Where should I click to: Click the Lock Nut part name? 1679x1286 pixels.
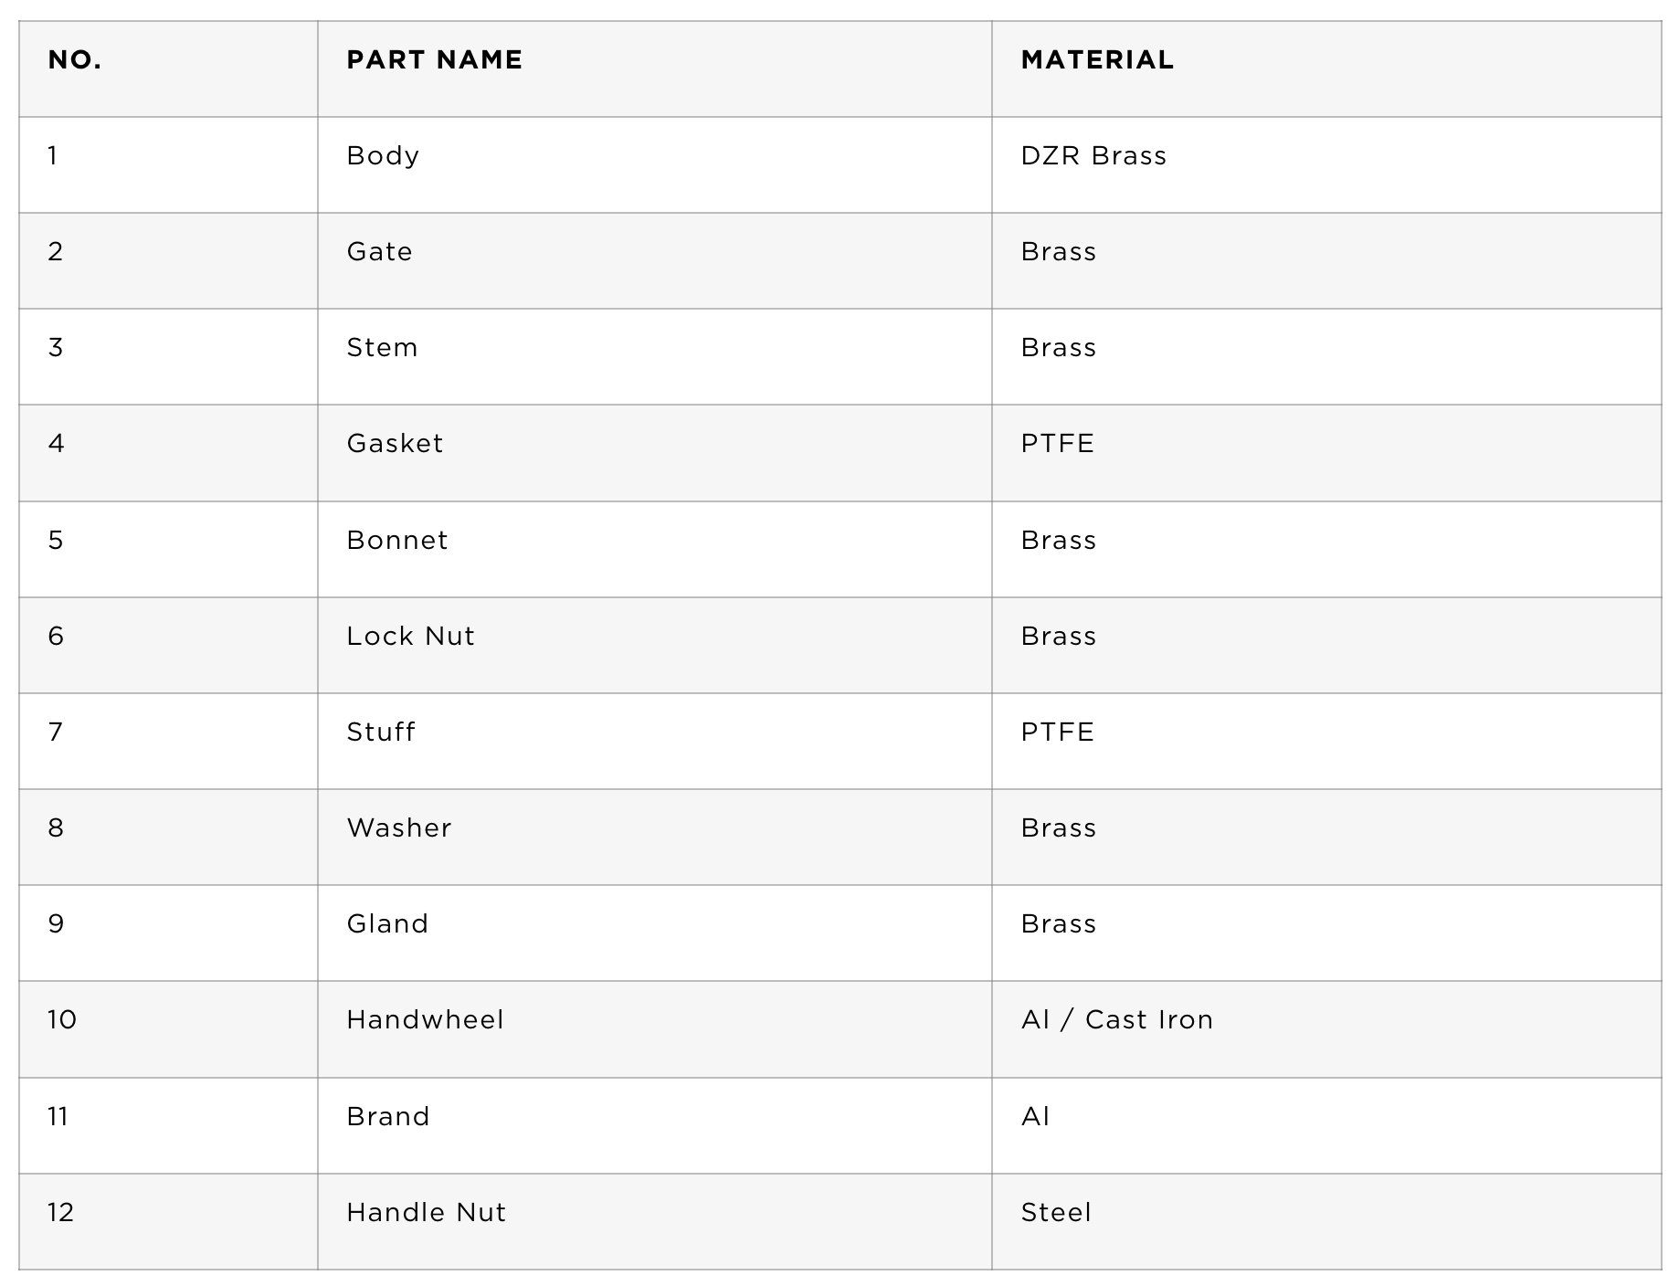pyautogui.click(x=410, y=637)
